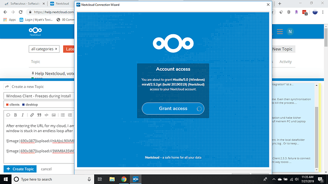
Task: Click the Italic formatting icon
Action: coord(23,115)
